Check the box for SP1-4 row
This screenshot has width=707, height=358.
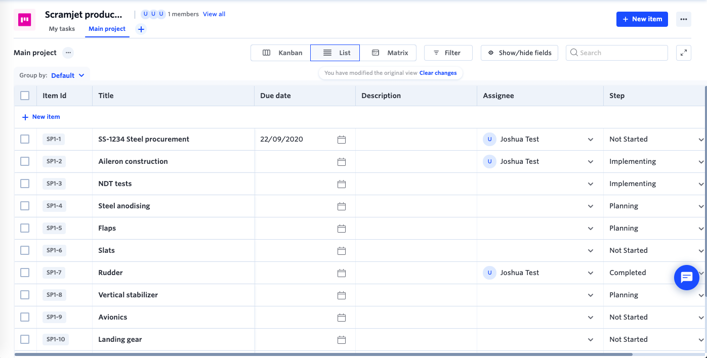coord(25,206)
